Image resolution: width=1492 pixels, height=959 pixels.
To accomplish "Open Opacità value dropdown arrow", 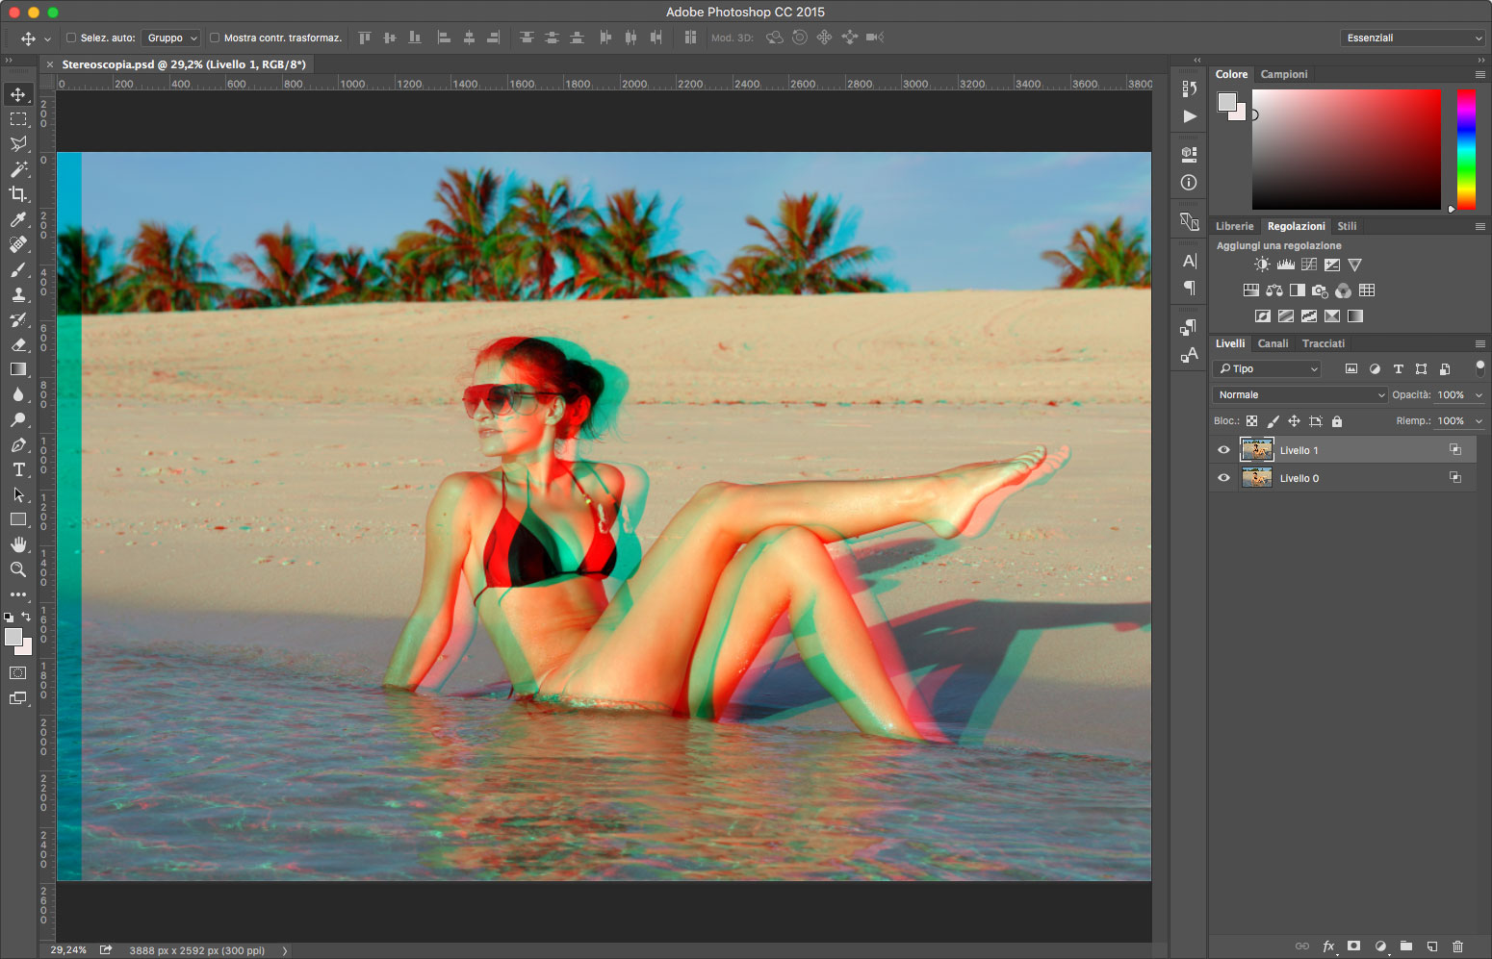I will click(1479, 395).
